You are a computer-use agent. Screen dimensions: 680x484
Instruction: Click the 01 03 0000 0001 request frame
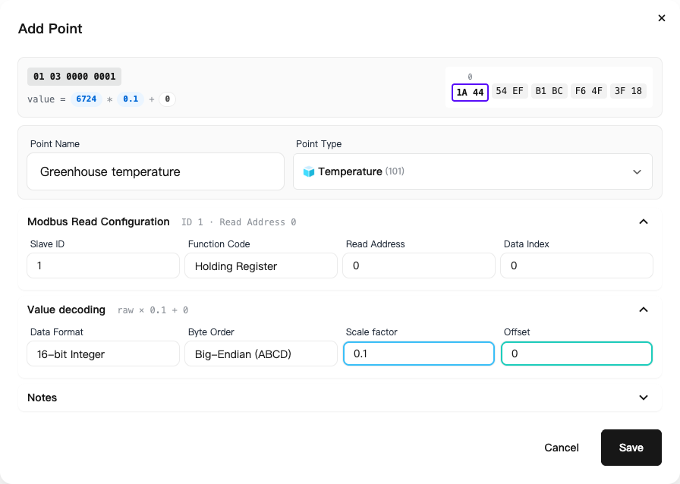coord(74,77)
